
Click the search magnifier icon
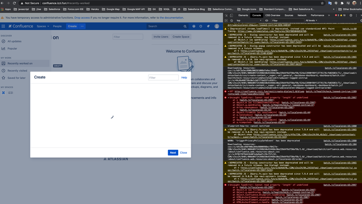(185, 26)
